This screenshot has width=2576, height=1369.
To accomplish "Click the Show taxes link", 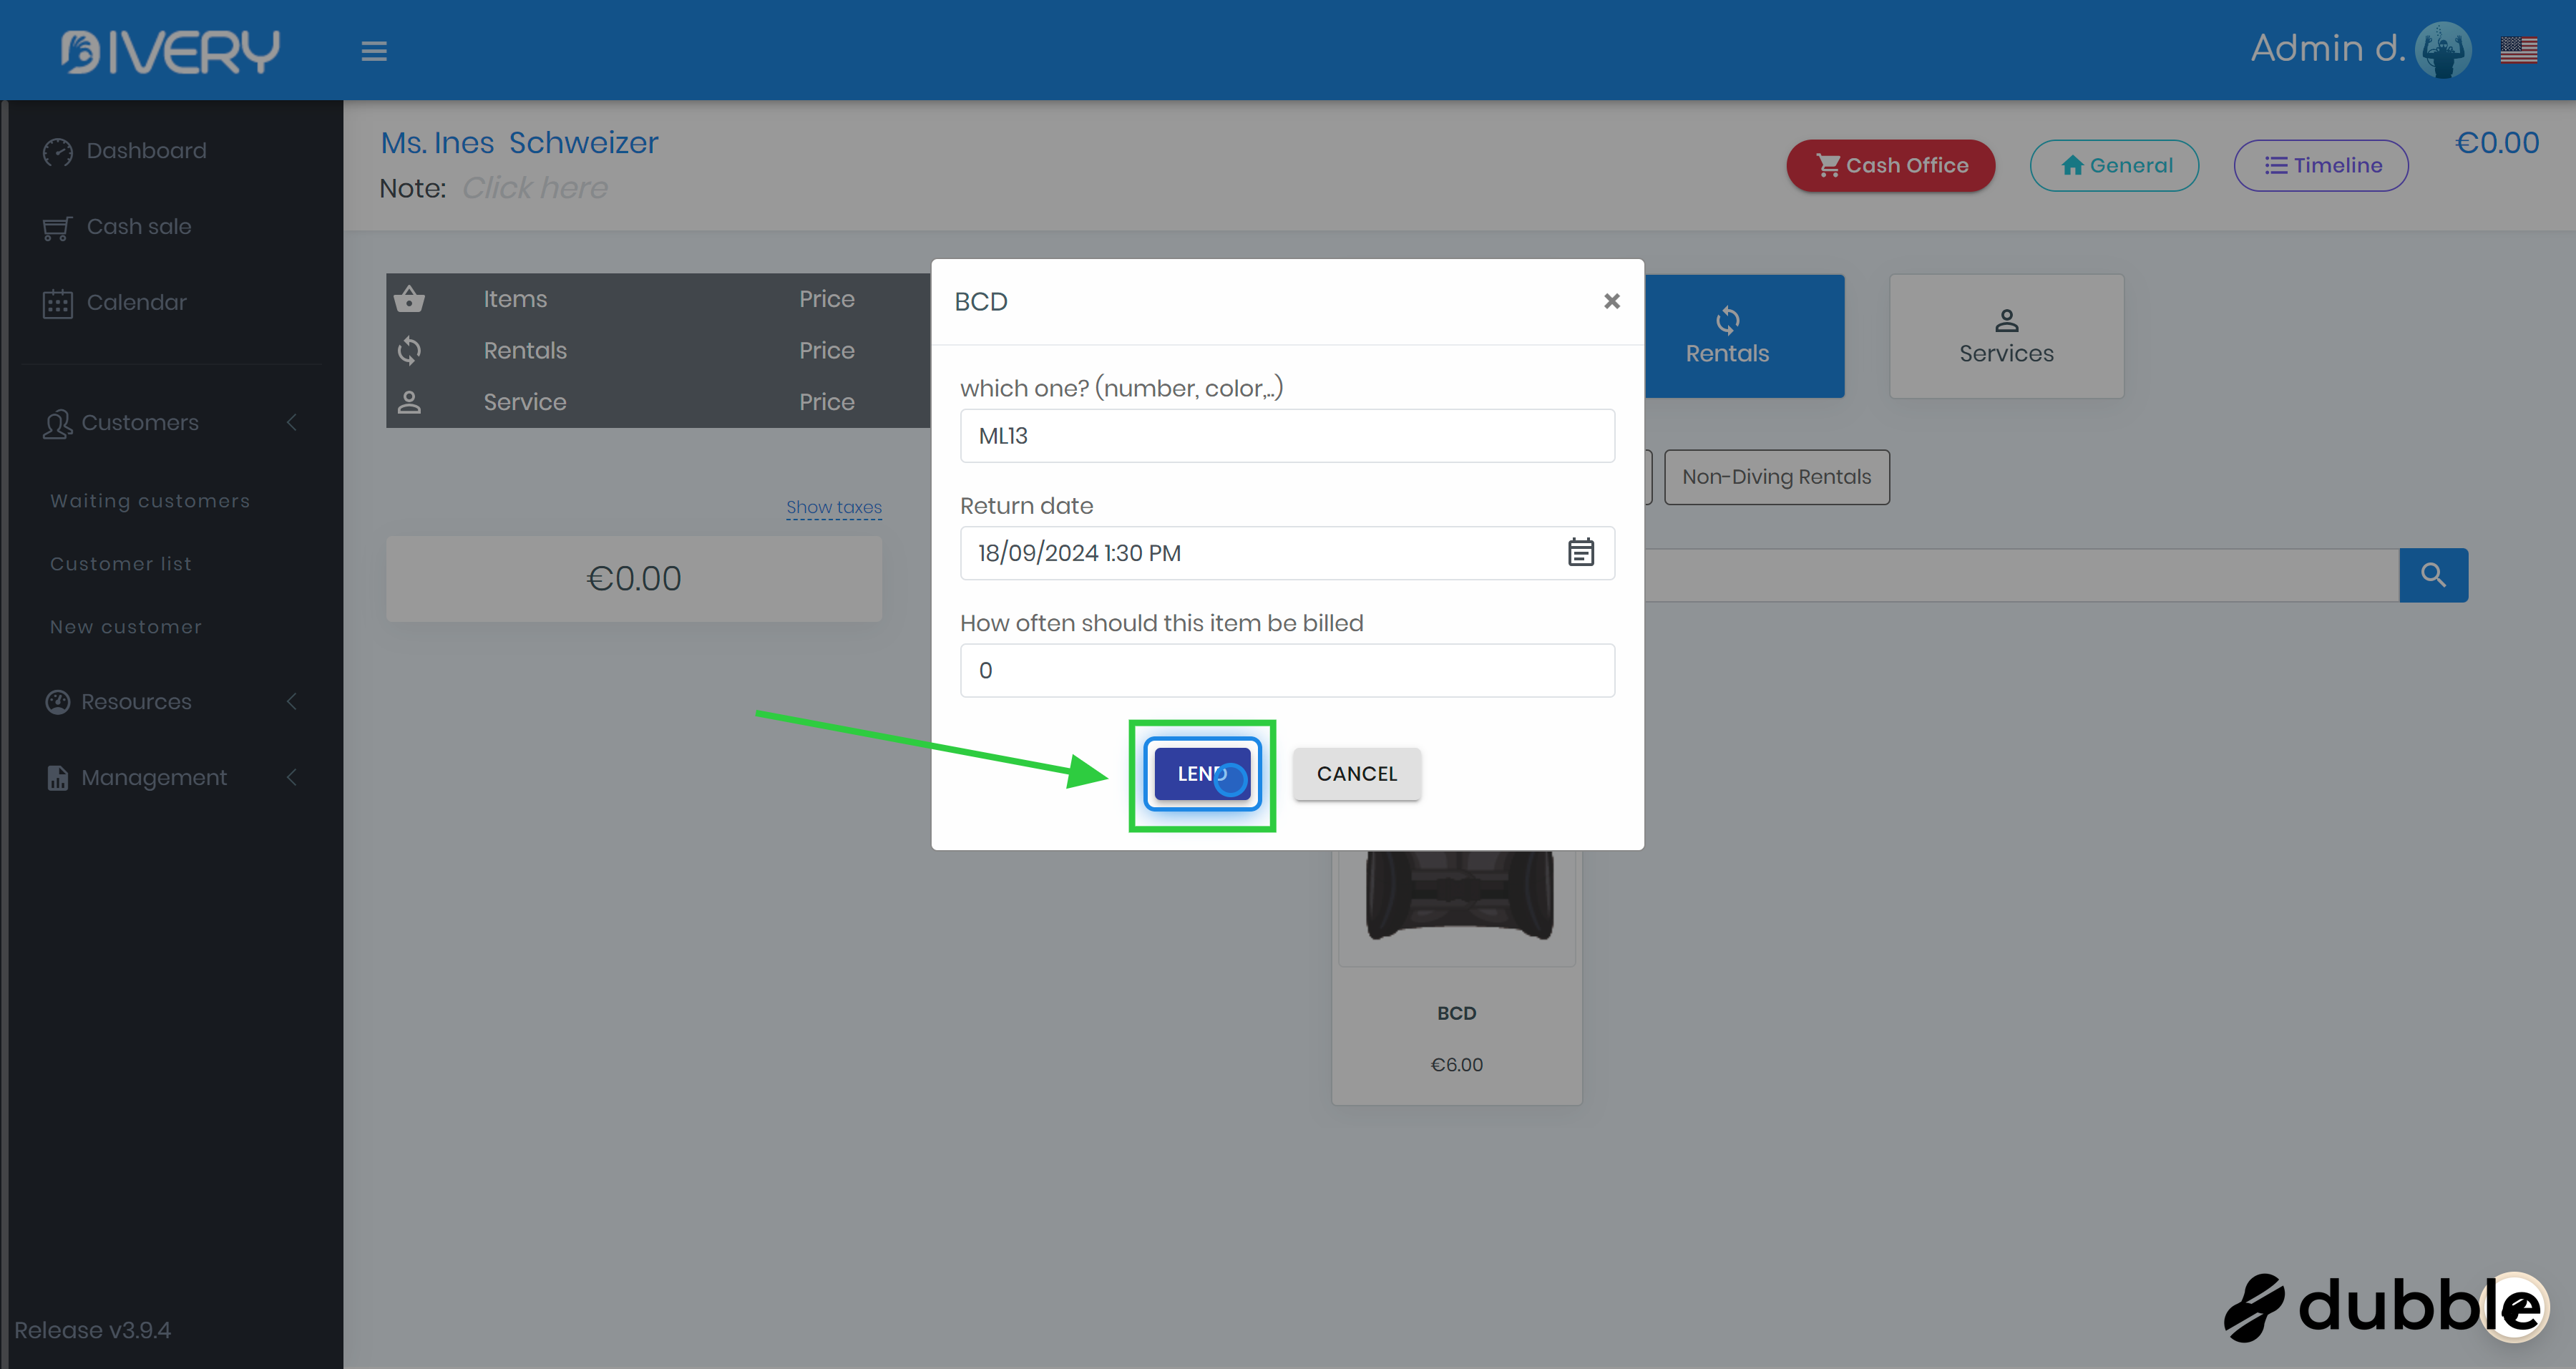I will pyautogui.click(x=833, y=507).
